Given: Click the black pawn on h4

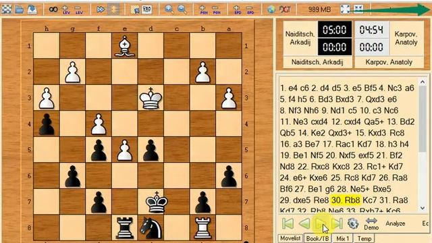Looking at the screenshot, I should 47,124.
